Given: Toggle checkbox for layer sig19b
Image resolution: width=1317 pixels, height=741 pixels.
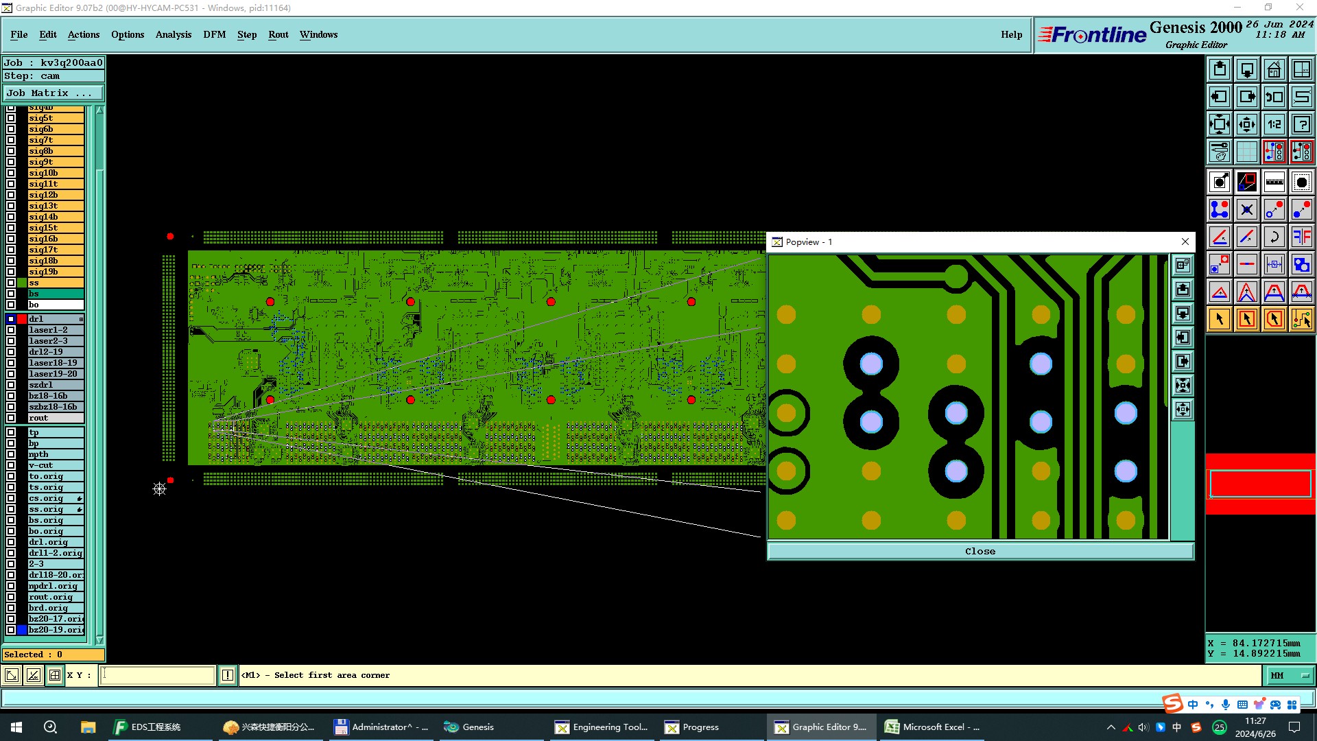Looking at the screenshot, I should (x=11, y=272).
